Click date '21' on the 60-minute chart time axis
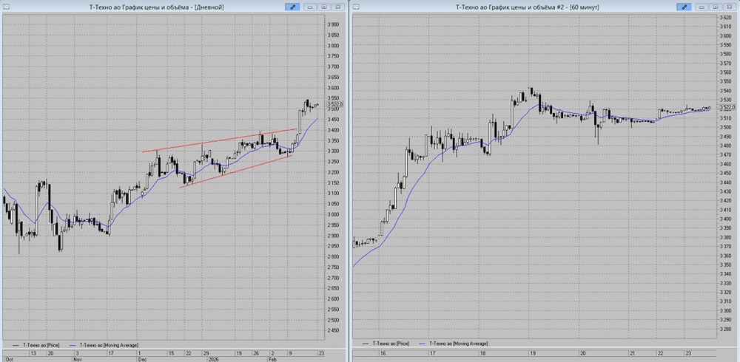The image size is (740, 362). pyautogui.click(x=633, y=353)
